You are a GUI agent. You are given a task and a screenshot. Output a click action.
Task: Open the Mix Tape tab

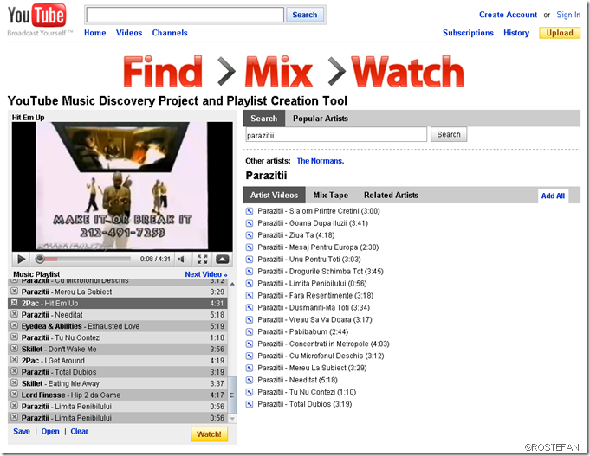(x=330, y=195)
